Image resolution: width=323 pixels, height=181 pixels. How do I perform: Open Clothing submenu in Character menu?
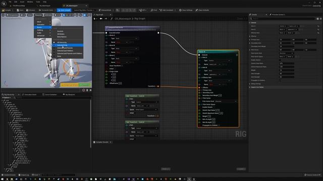pos(42,30)
